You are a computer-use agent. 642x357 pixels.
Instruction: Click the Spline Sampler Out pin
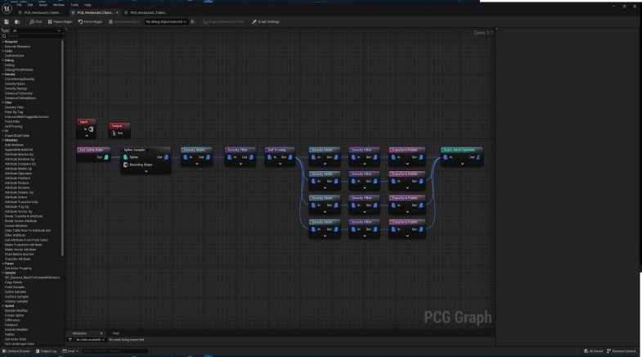166,157
